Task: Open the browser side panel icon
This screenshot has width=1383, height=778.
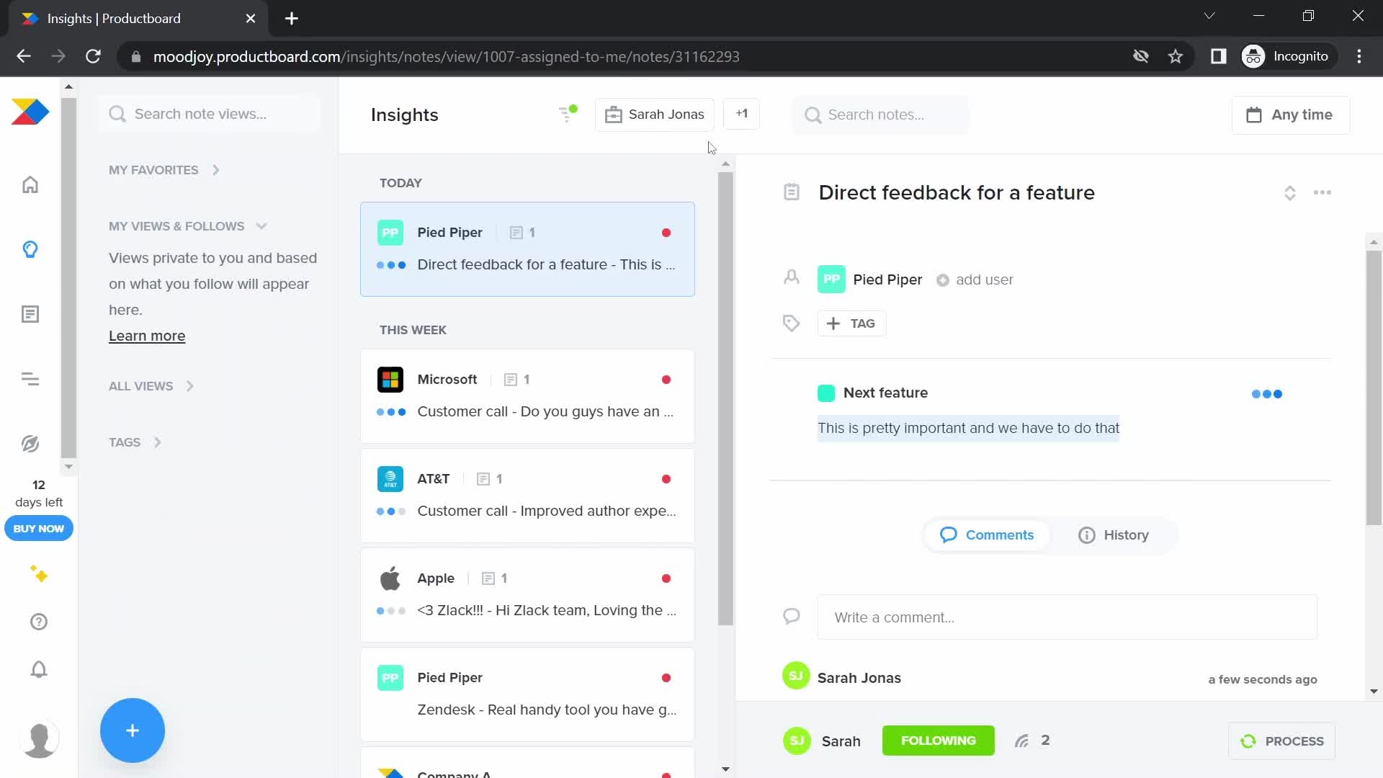Action: 1218,56
